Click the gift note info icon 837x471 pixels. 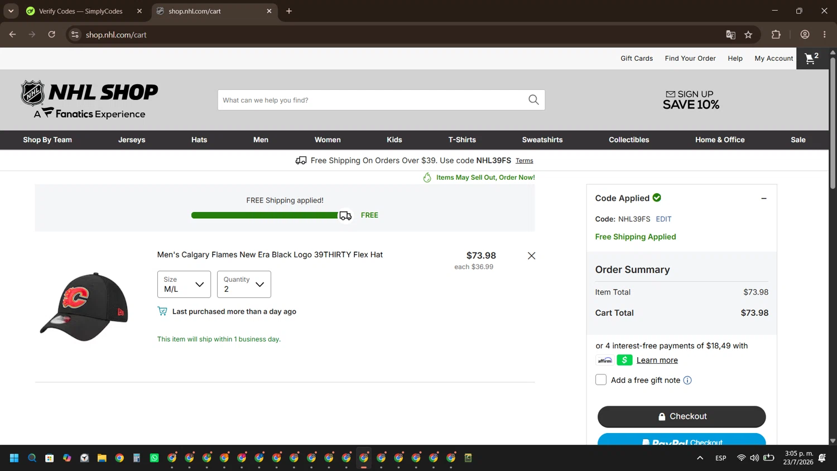coord(687,380)
